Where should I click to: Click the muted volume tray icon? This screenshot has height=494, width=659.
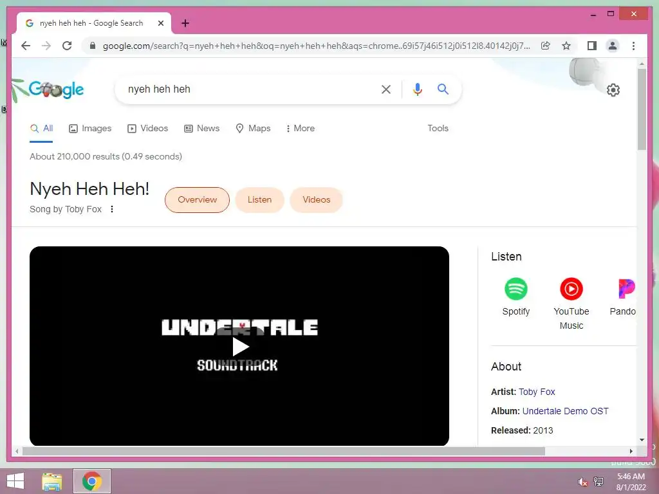pos(582,482)
